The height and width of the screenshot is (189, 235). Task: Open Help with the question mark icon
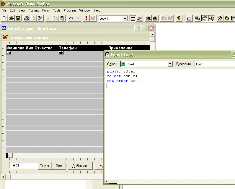click(x=179, y=19)
